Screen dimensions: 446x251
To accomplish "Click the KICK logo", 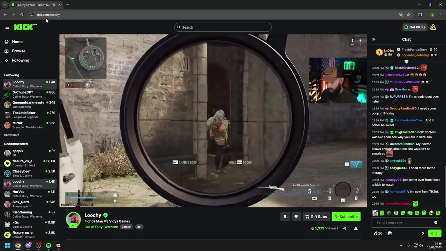I will click(25, 27).
